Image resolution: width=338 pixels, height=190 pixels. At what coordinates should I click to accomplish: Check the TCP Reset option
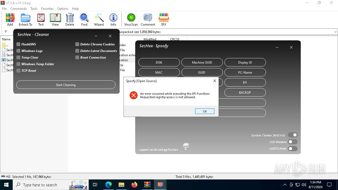pos(18,71)
